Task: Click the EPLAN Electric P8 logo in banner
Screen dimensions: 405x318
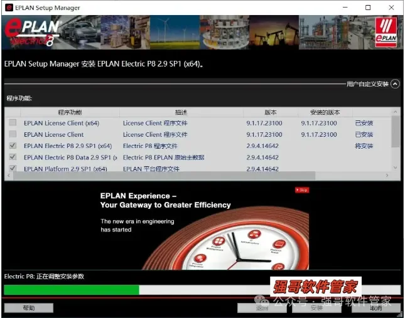Action: (31, 33)
